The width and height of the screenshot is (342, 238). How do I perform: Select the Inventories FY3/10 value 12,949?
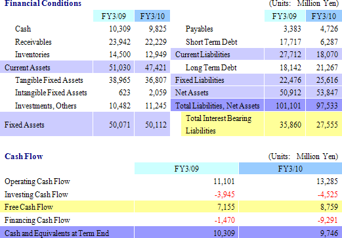pos(156,55)
